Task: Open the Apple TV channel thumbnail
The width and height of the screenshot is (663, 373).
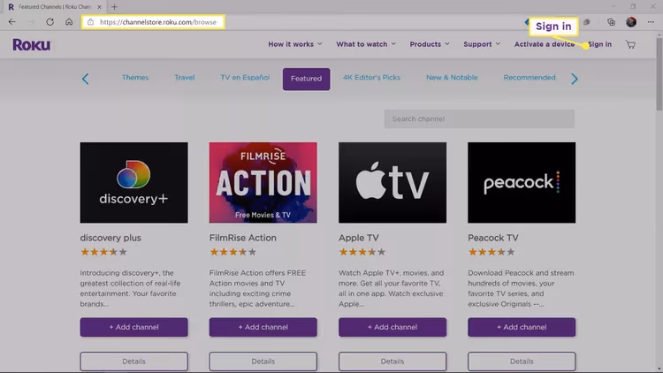Action: (392, 182)
